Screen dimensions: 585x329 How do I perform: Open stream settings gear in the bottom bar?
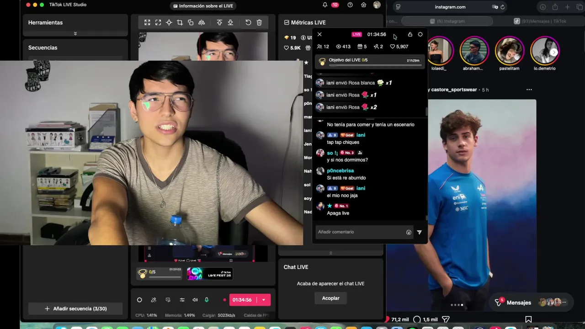pos(139,300)
